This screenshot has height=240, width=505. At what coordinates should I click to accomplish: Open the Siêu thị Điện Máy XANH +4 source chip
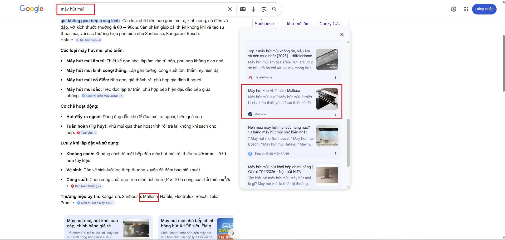point(102,96)
